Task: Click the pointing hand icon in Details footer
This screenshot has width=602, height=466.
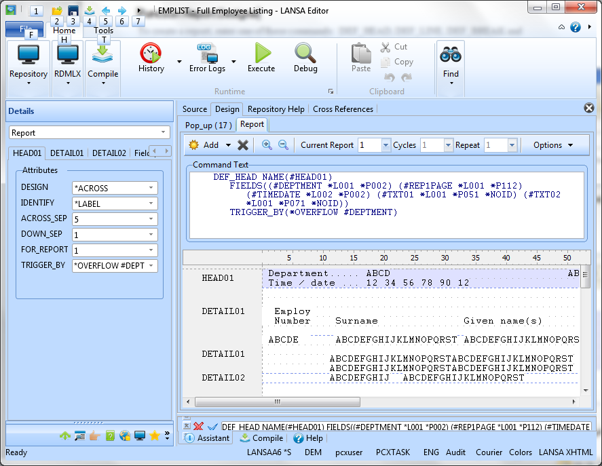Action: coord(94,435)
